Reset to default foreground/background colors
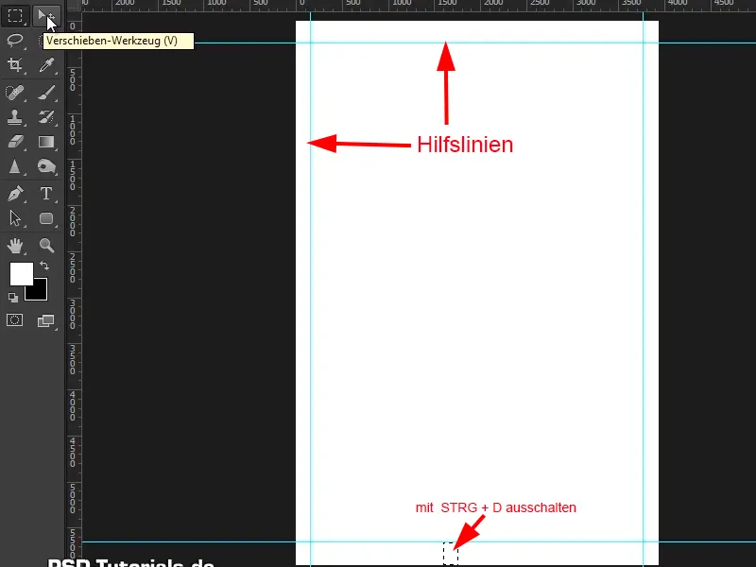 pos(13,298)
